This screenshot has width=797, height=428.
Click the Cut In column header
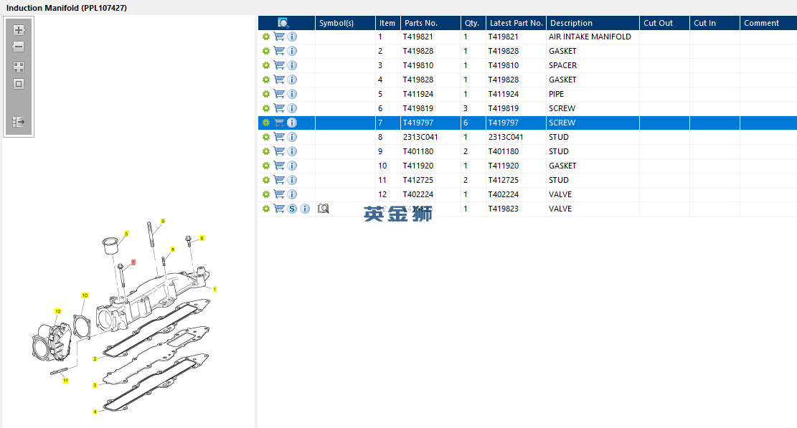click(715, 23)
